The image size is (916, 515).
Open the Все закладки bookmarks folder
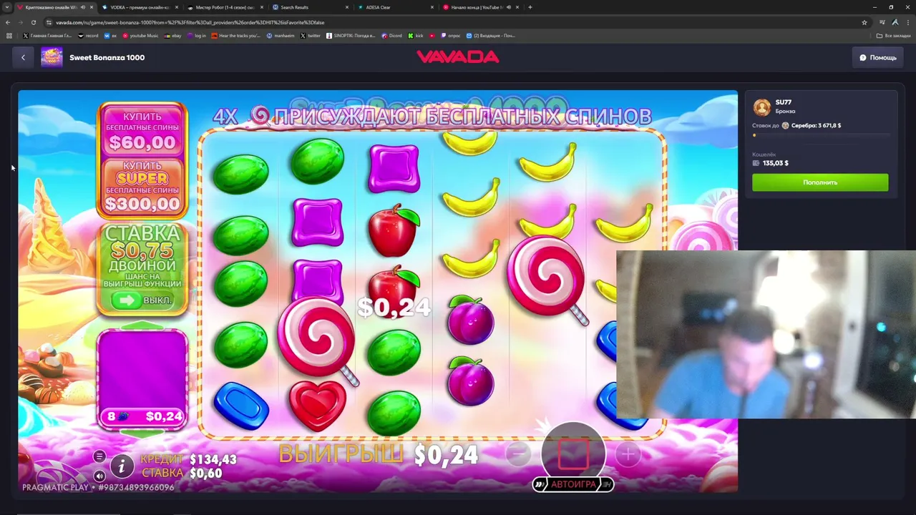pyautogui.click(x=894, y=36)
